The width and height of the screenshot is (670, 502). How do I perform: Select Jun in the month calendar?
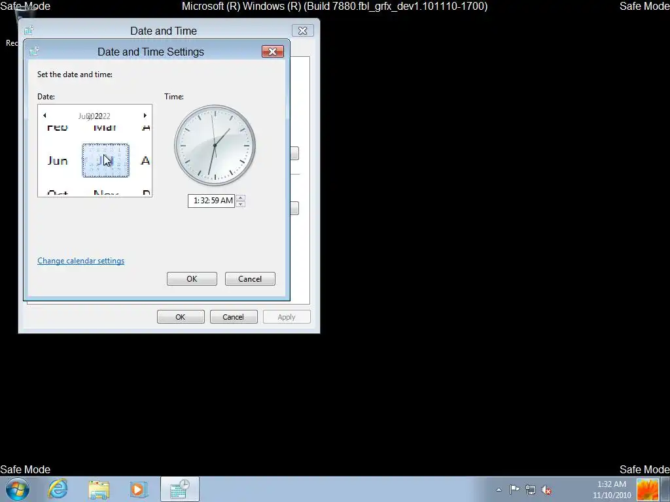(x=58, y=161)
